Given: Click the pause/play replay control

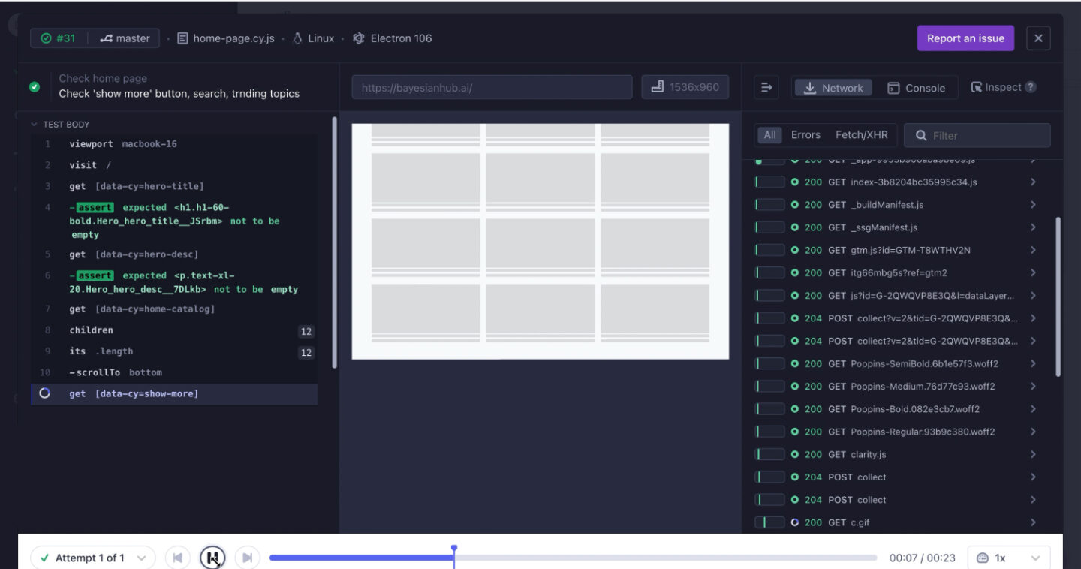Looking at the screenshot, I should pos(212,558).
